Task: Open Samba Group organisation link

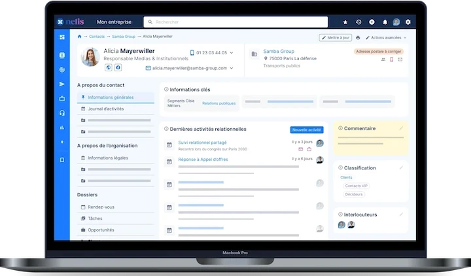Action: point(279,52)
